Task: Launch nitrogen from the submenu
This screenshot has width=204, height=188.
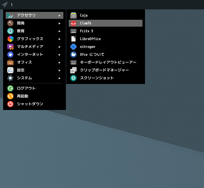Action: 105,47
